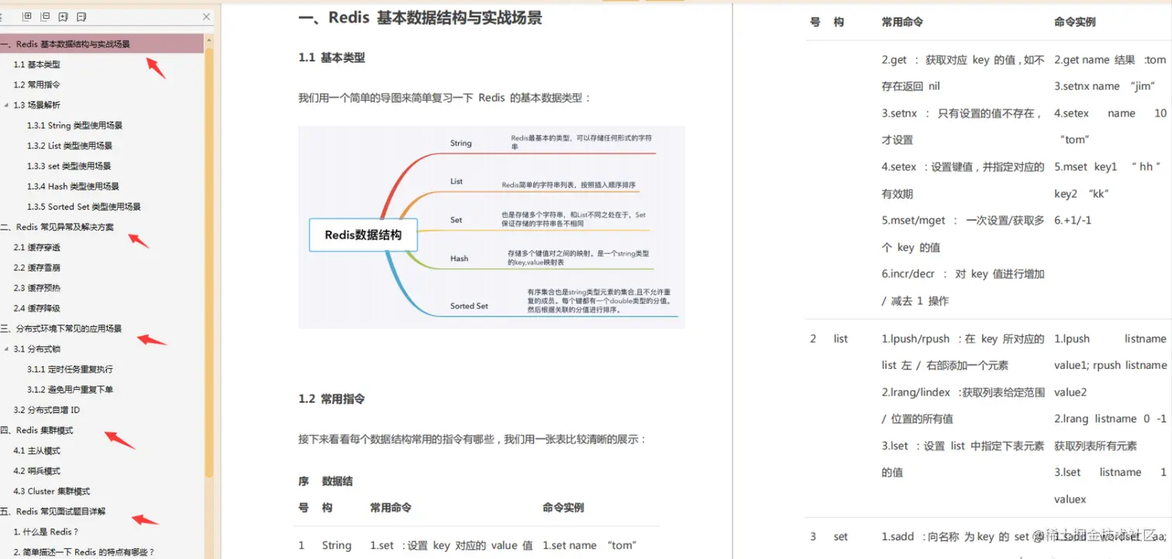Open bookmark 1.3.4 Hash 类型使用场景

(x=73, y=186)
